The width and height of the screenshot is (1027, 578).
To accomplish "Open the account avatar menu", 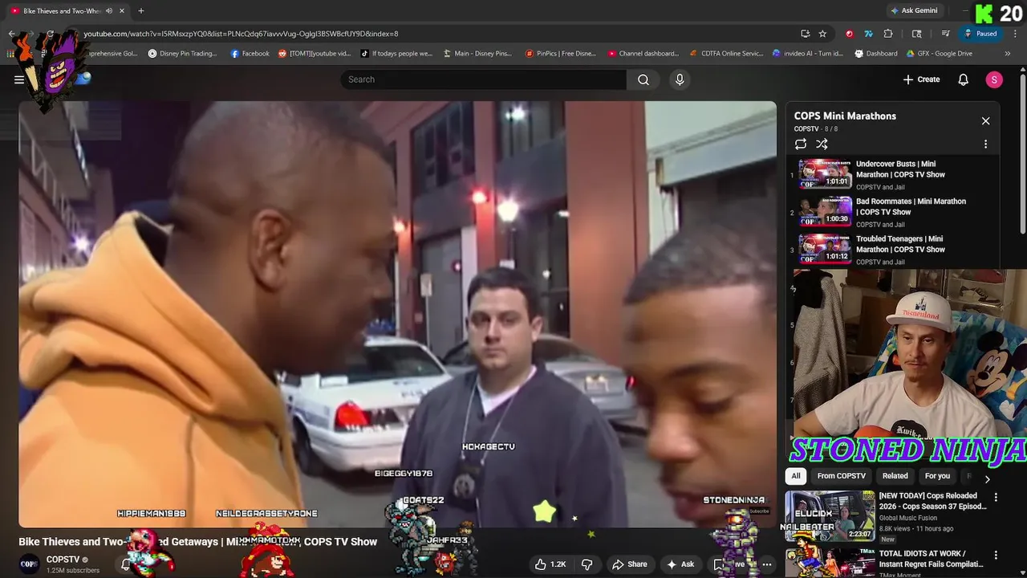I will pyautogui.click(x=994, y=79).
